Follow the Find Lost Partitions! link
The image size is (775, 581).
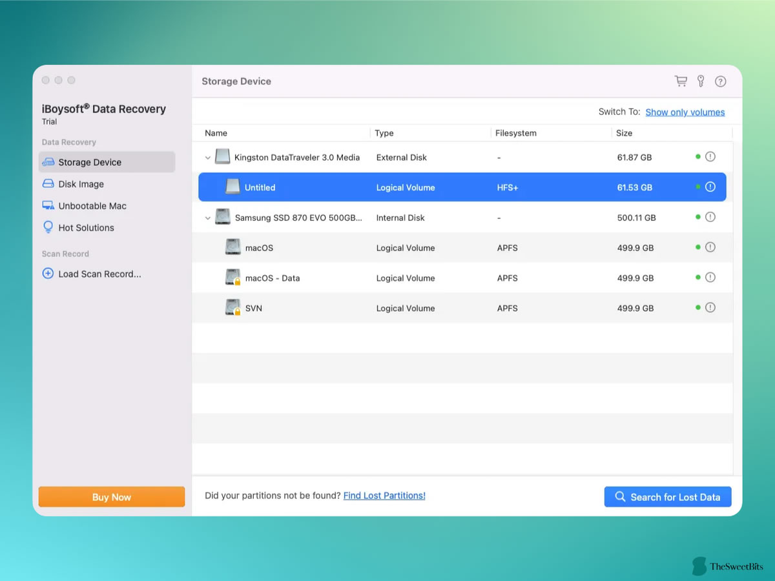coord(384,496)
